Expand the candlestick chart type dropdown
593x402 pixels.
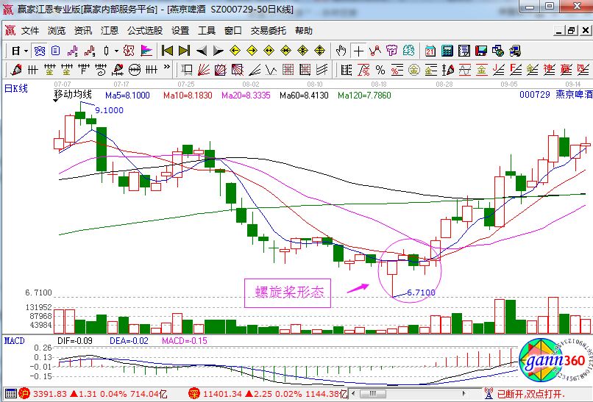click(x=116, y=51)
